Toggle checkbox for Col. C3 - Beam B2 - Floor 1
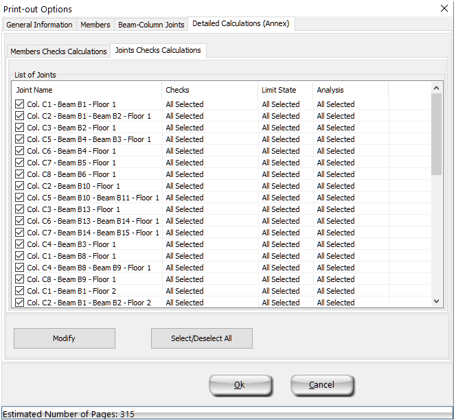456x420 pixels. point(19,128)
